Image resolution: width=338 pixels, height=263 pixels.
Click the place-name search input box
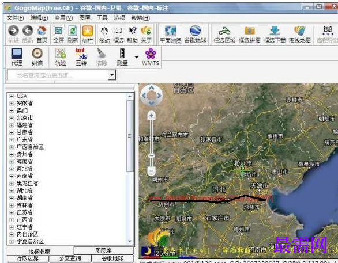[x=58, y=75]
